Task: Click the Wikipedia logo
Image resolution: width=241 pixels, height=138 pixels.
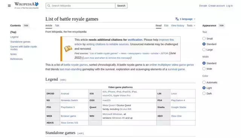Action: (x=26, y=5)
